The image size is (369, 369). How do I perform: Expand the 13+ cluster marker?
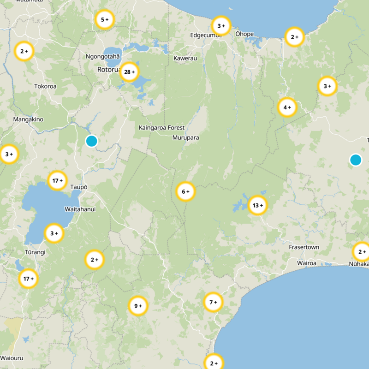point(258,205)
